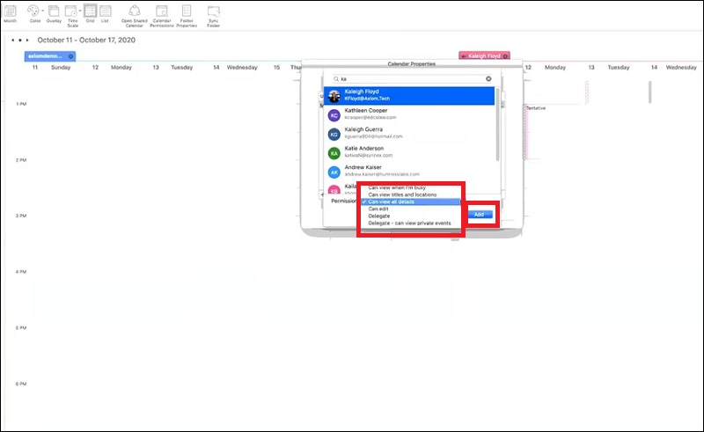Clear the search field text
The image size is (704, 432).
[488, 78]
